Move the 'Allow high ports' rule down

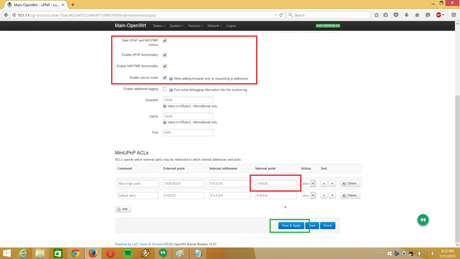coord(332,183)
